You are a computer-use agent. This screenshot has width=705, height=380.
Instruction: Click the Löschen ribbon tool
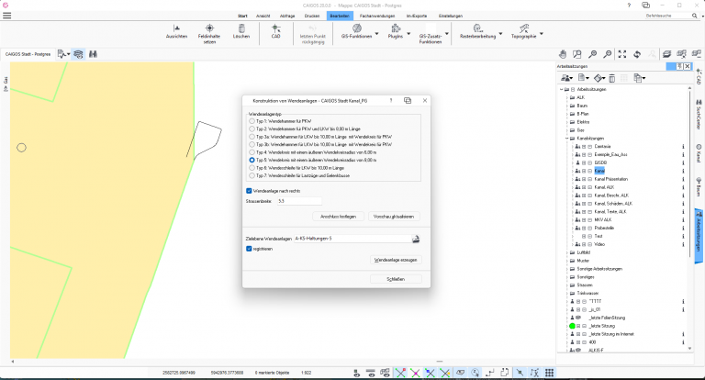(x=241, y=31)
